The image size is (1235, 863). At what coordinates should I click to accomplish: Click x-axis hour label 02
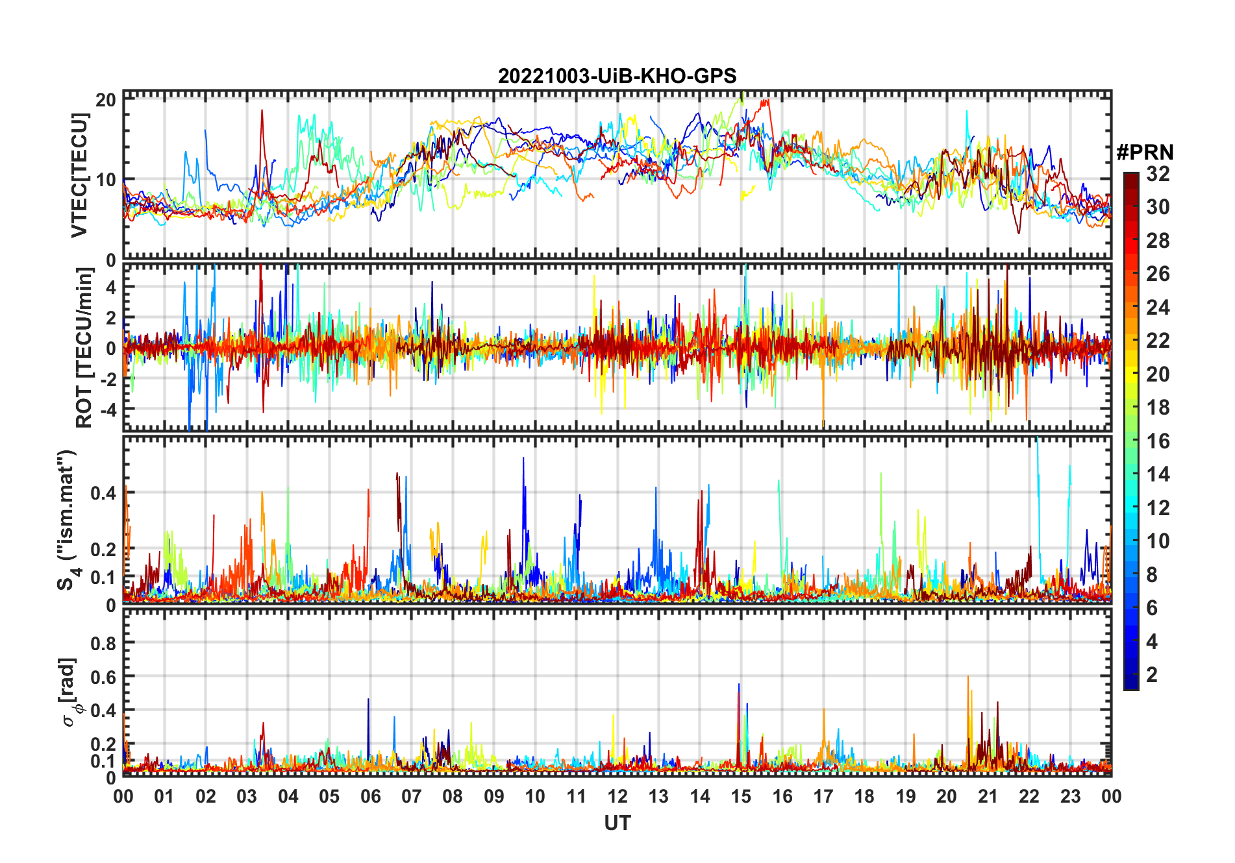pyautogui.click(x=206, y=796)
